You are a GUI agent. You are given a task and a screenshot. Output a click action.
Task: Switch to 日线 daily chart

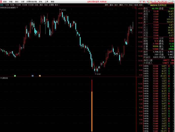click(x=36, y=5)
